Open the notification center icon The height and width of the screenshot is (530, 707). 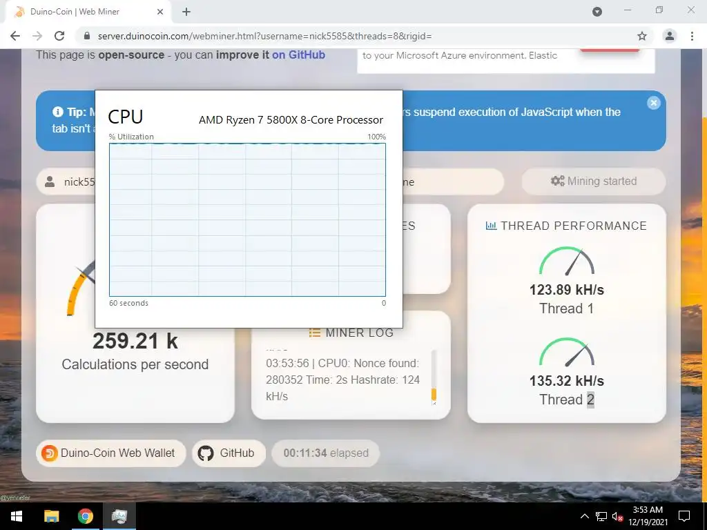[x=684, y=516]
